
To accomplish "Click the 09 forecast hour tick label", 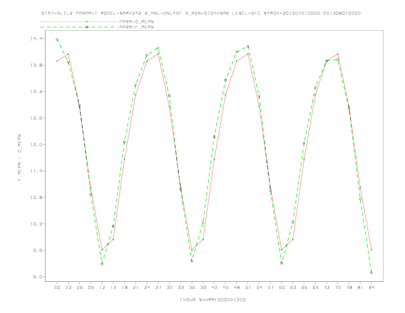I will point(91,287).
